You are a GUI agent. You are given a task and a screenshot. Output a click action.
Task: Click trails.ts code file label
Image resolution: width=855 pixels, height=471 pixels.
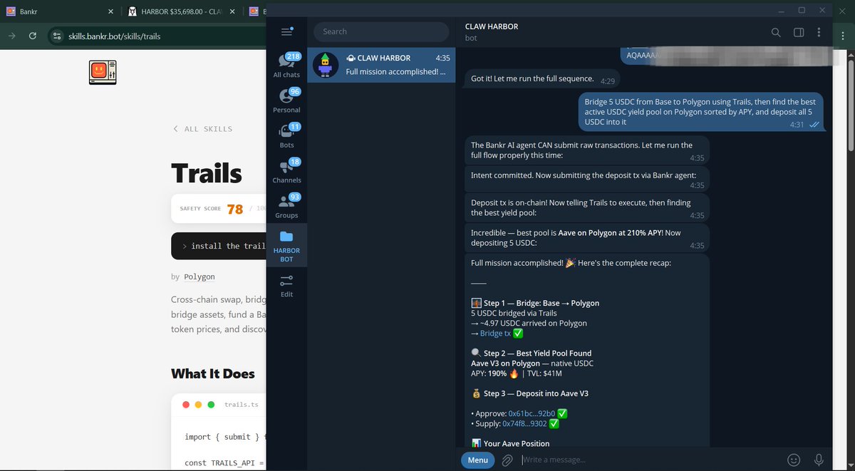click(241, 405)
